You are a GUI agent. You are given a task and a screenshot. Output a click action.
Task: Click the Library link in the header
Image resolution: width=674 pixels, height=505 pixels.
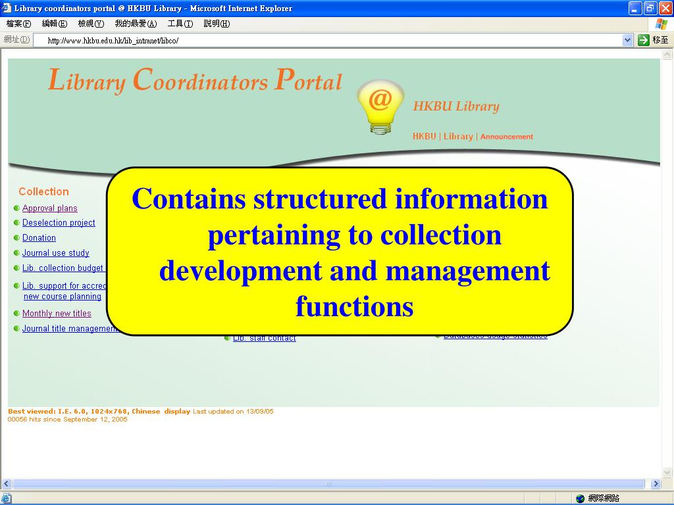[x=458, y=136]
